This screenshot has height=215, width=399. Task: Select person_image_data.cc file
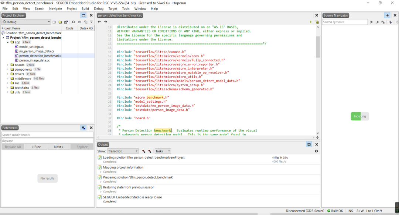34,60
